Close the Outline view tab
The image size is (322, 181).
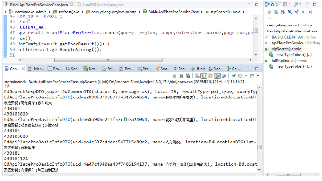pos(277,4)
